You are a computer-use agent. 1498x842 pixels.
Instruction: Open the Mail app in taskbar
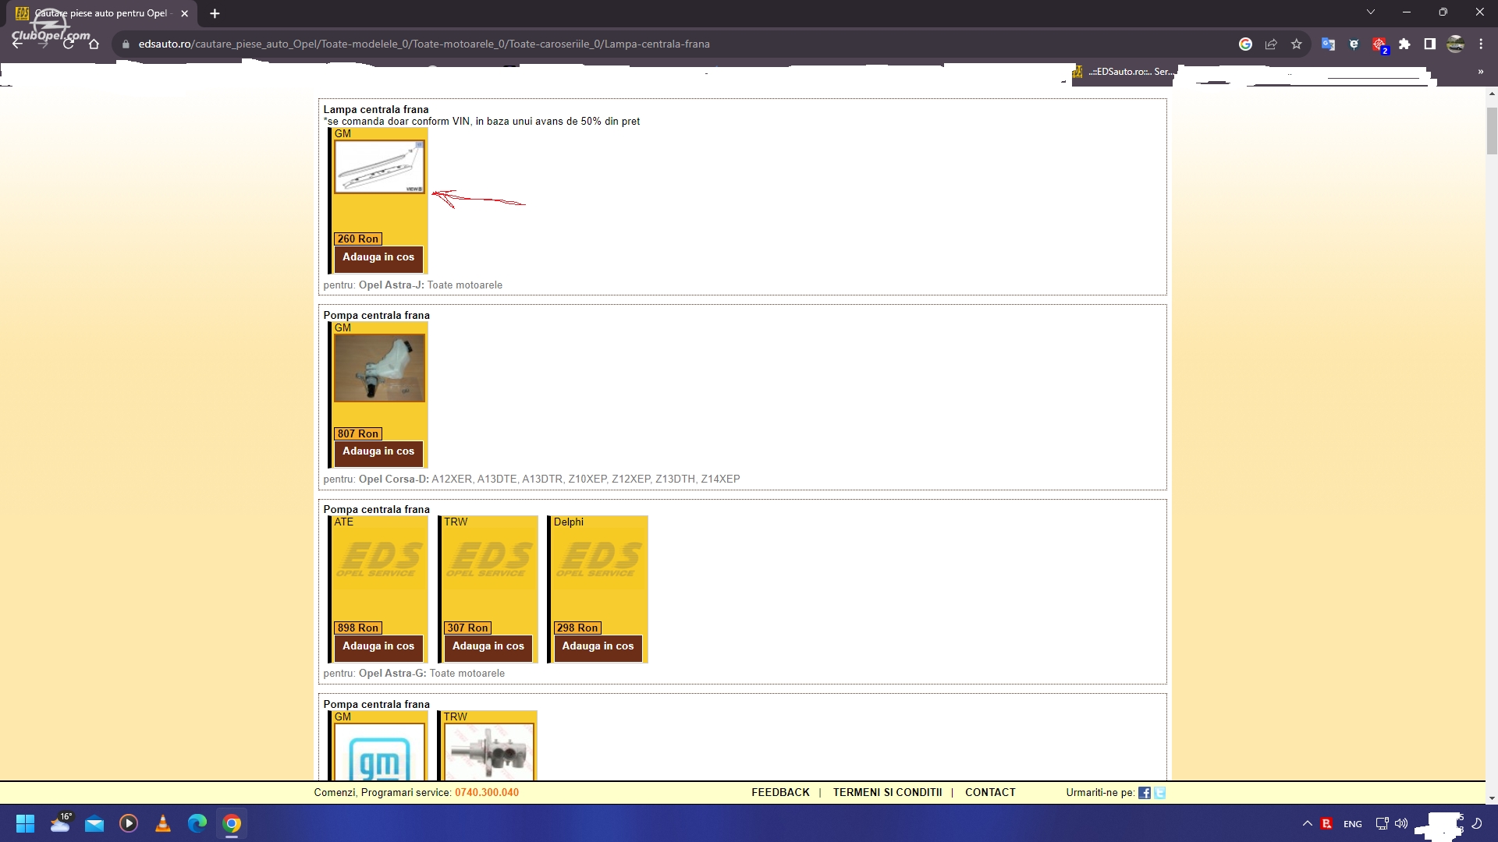pos(94,823)
